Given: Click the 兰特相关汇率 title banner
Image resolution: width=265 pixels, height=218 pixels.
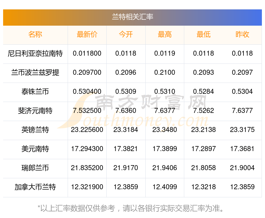Looking at the screenshot, I should [x=132, y=17].
